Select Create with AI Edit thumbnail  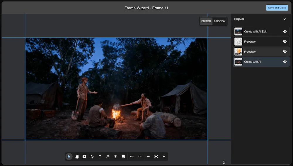pos(238,32)
